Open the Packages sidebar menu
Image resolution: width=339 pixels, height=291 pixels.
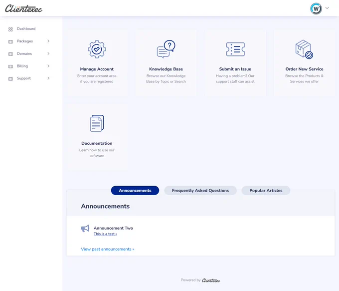tap(25, 41)
